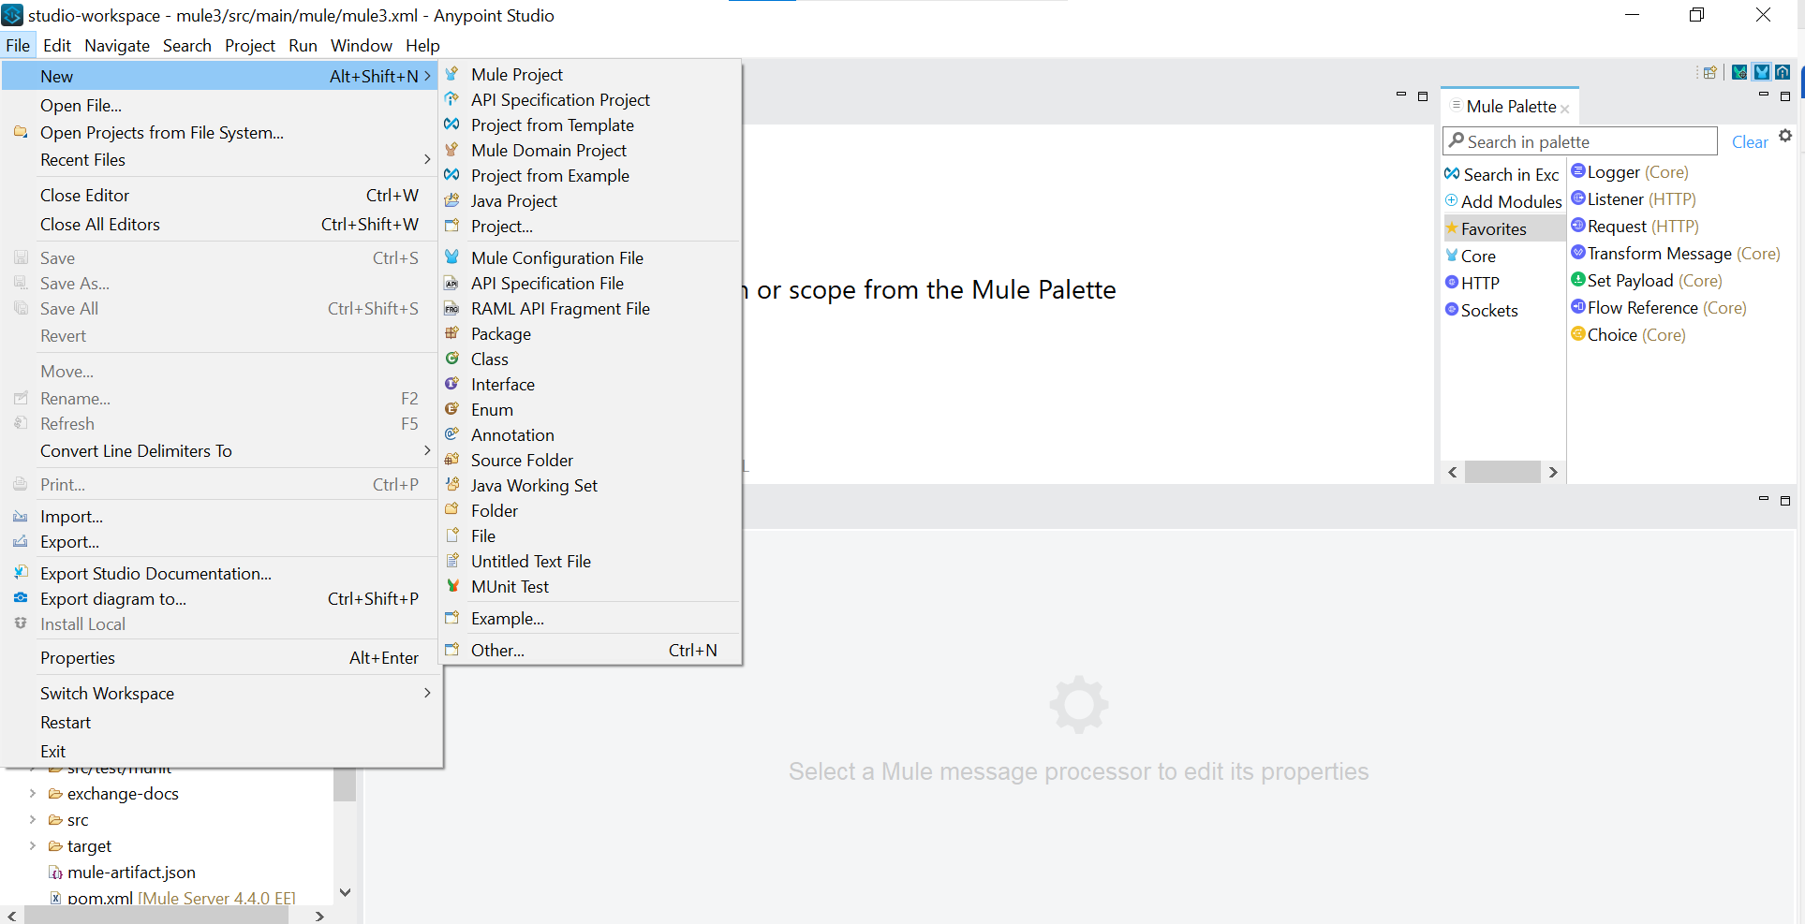Open the Navigate menu

tap(117, 45)
